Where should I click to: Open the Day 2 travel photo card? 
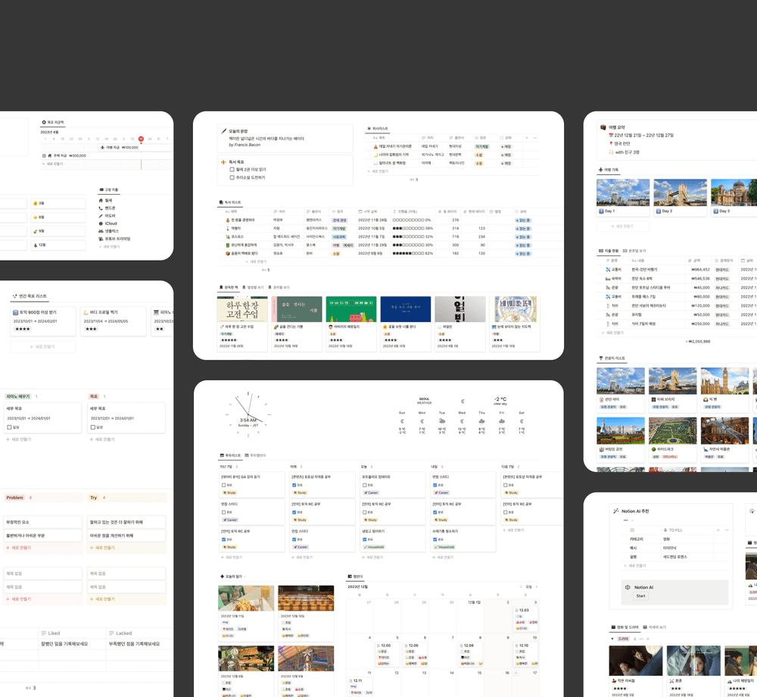pyautogui.click(x=680, y=194)
